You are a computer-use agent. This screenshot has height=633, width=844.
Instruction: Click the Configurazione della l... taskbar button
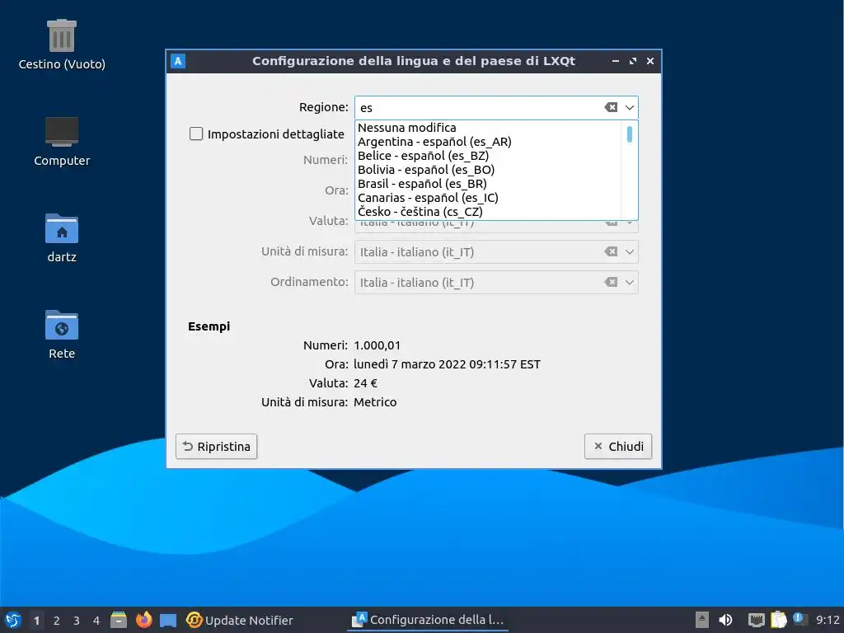pyautogui.click(x=428, y=620)
